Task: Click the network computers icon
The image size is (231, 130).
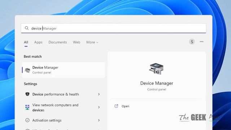Action: 27,107
